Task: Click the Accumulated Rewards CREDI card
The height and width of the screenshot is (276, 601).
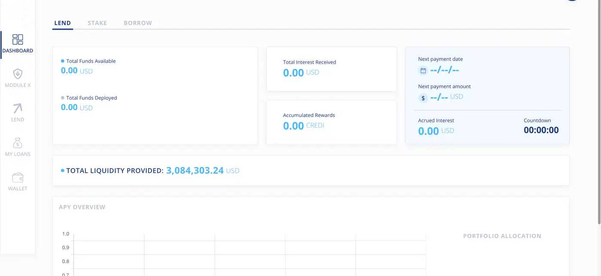Action: coord(331,122)
